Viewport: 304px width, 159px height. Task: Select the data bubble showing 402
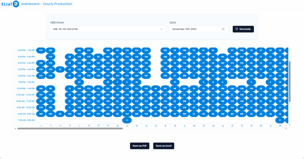point(108,57)
